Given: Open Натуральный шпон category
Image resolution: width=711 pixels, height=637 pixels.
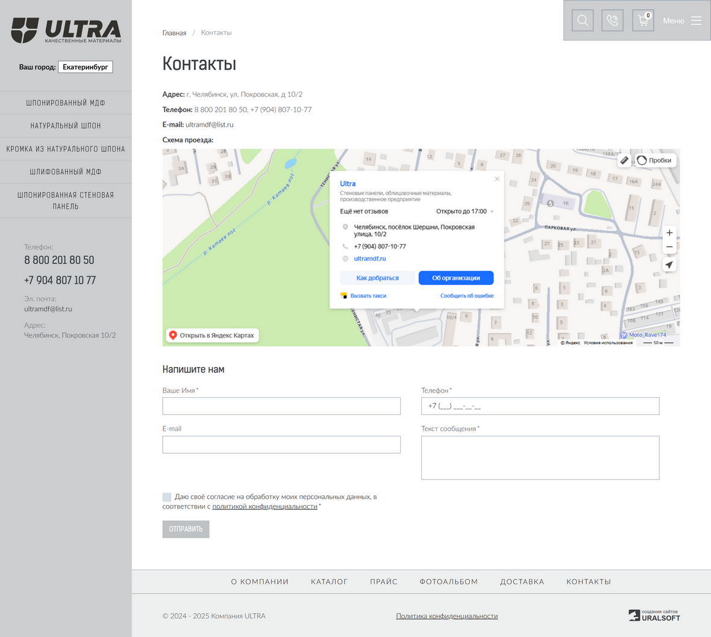Looking at the screenshot, I should pyautogui.click(x=66, y=126).
